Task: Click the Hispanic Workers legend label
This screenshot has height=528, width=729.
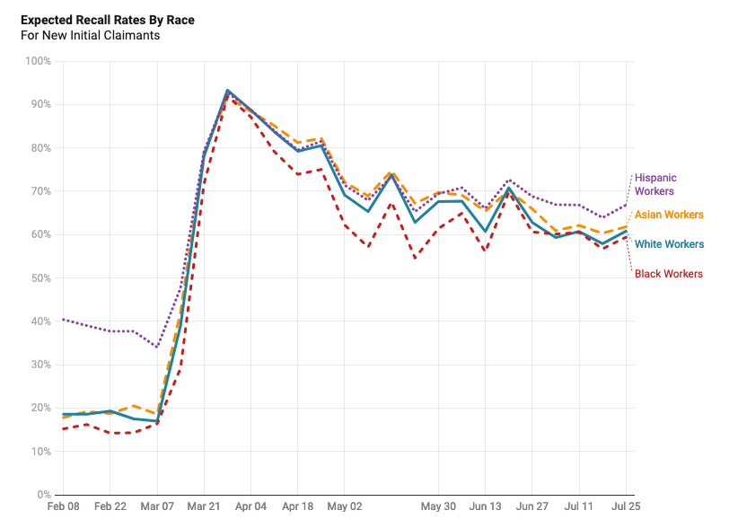Action: 654,184
